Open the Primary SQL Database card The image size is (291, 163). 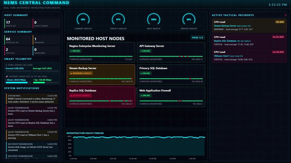[x=171, y=75]
